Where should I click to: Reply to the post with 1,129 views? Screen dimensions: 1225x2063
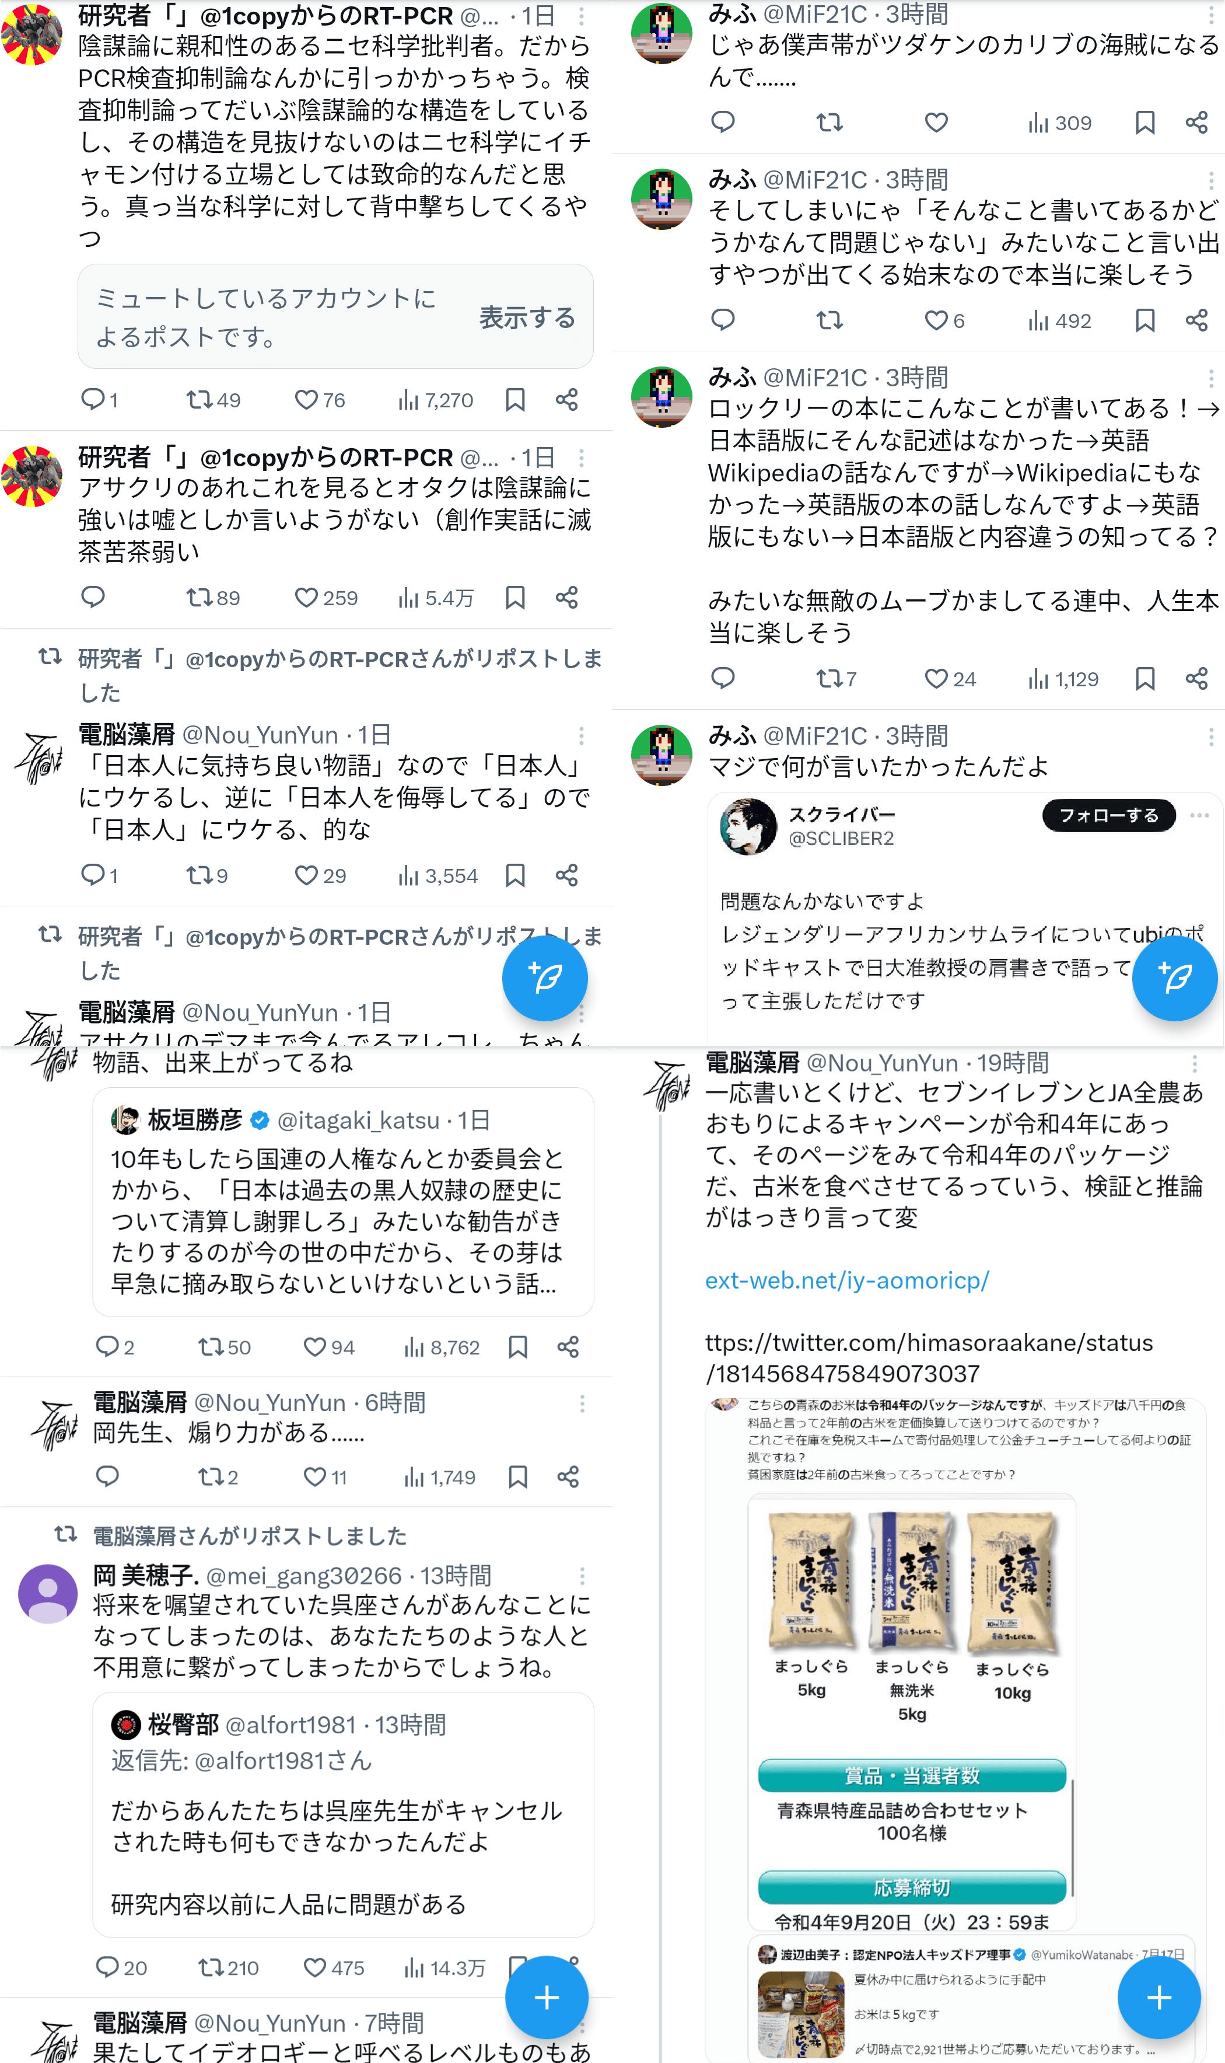723,679
